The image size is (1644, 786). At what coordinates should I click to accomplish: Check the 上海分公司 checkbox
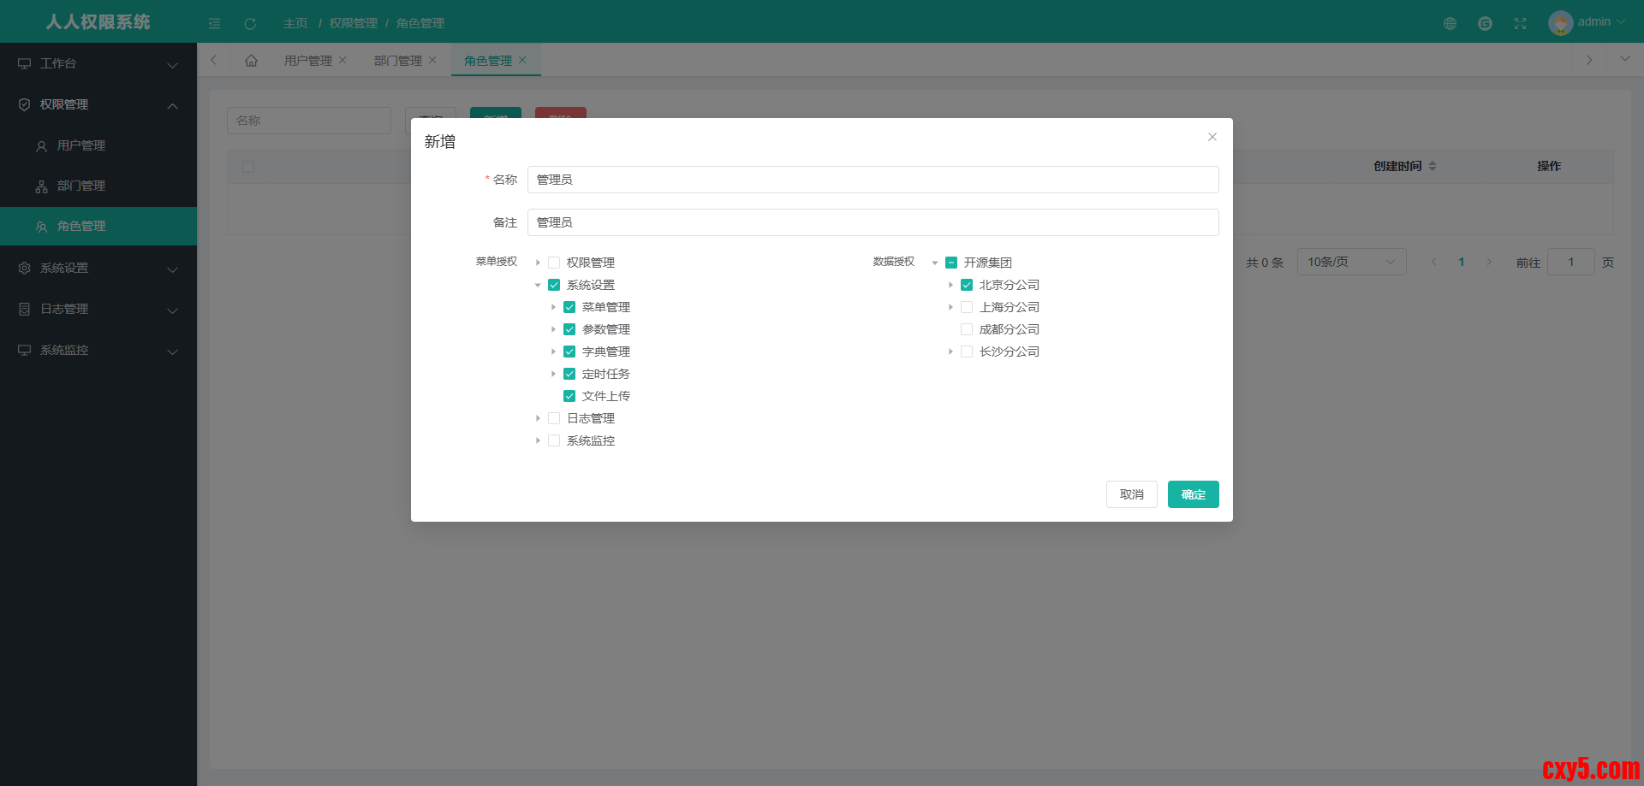click(x=967, y=307)
